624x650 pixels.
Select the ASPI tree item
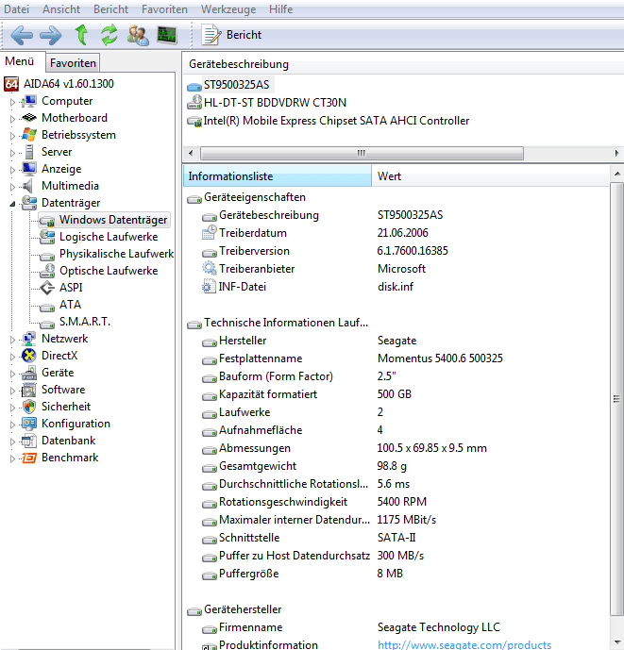(71, 288)
